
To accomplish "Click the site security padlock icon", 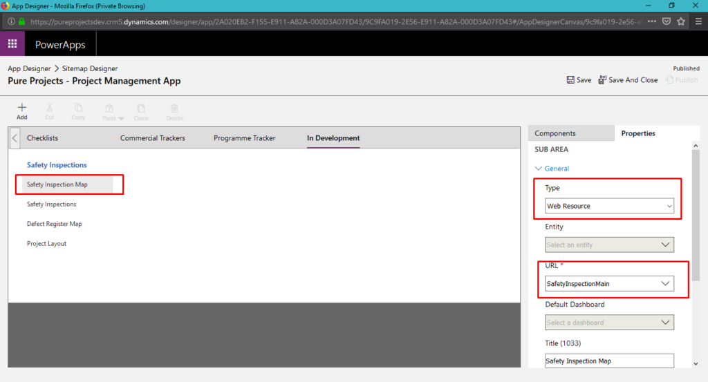I will pyautogui.click(x=21, y=21).
